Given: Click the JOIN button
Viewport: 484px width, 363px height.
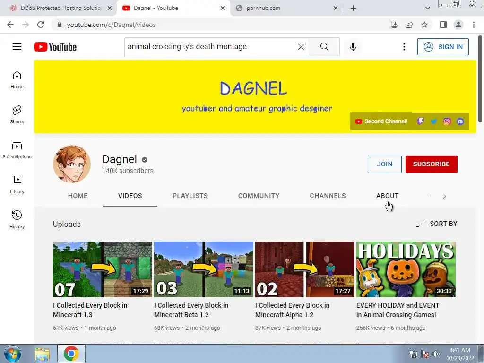Looking at the screenshot, I should [x=385, y=164].
